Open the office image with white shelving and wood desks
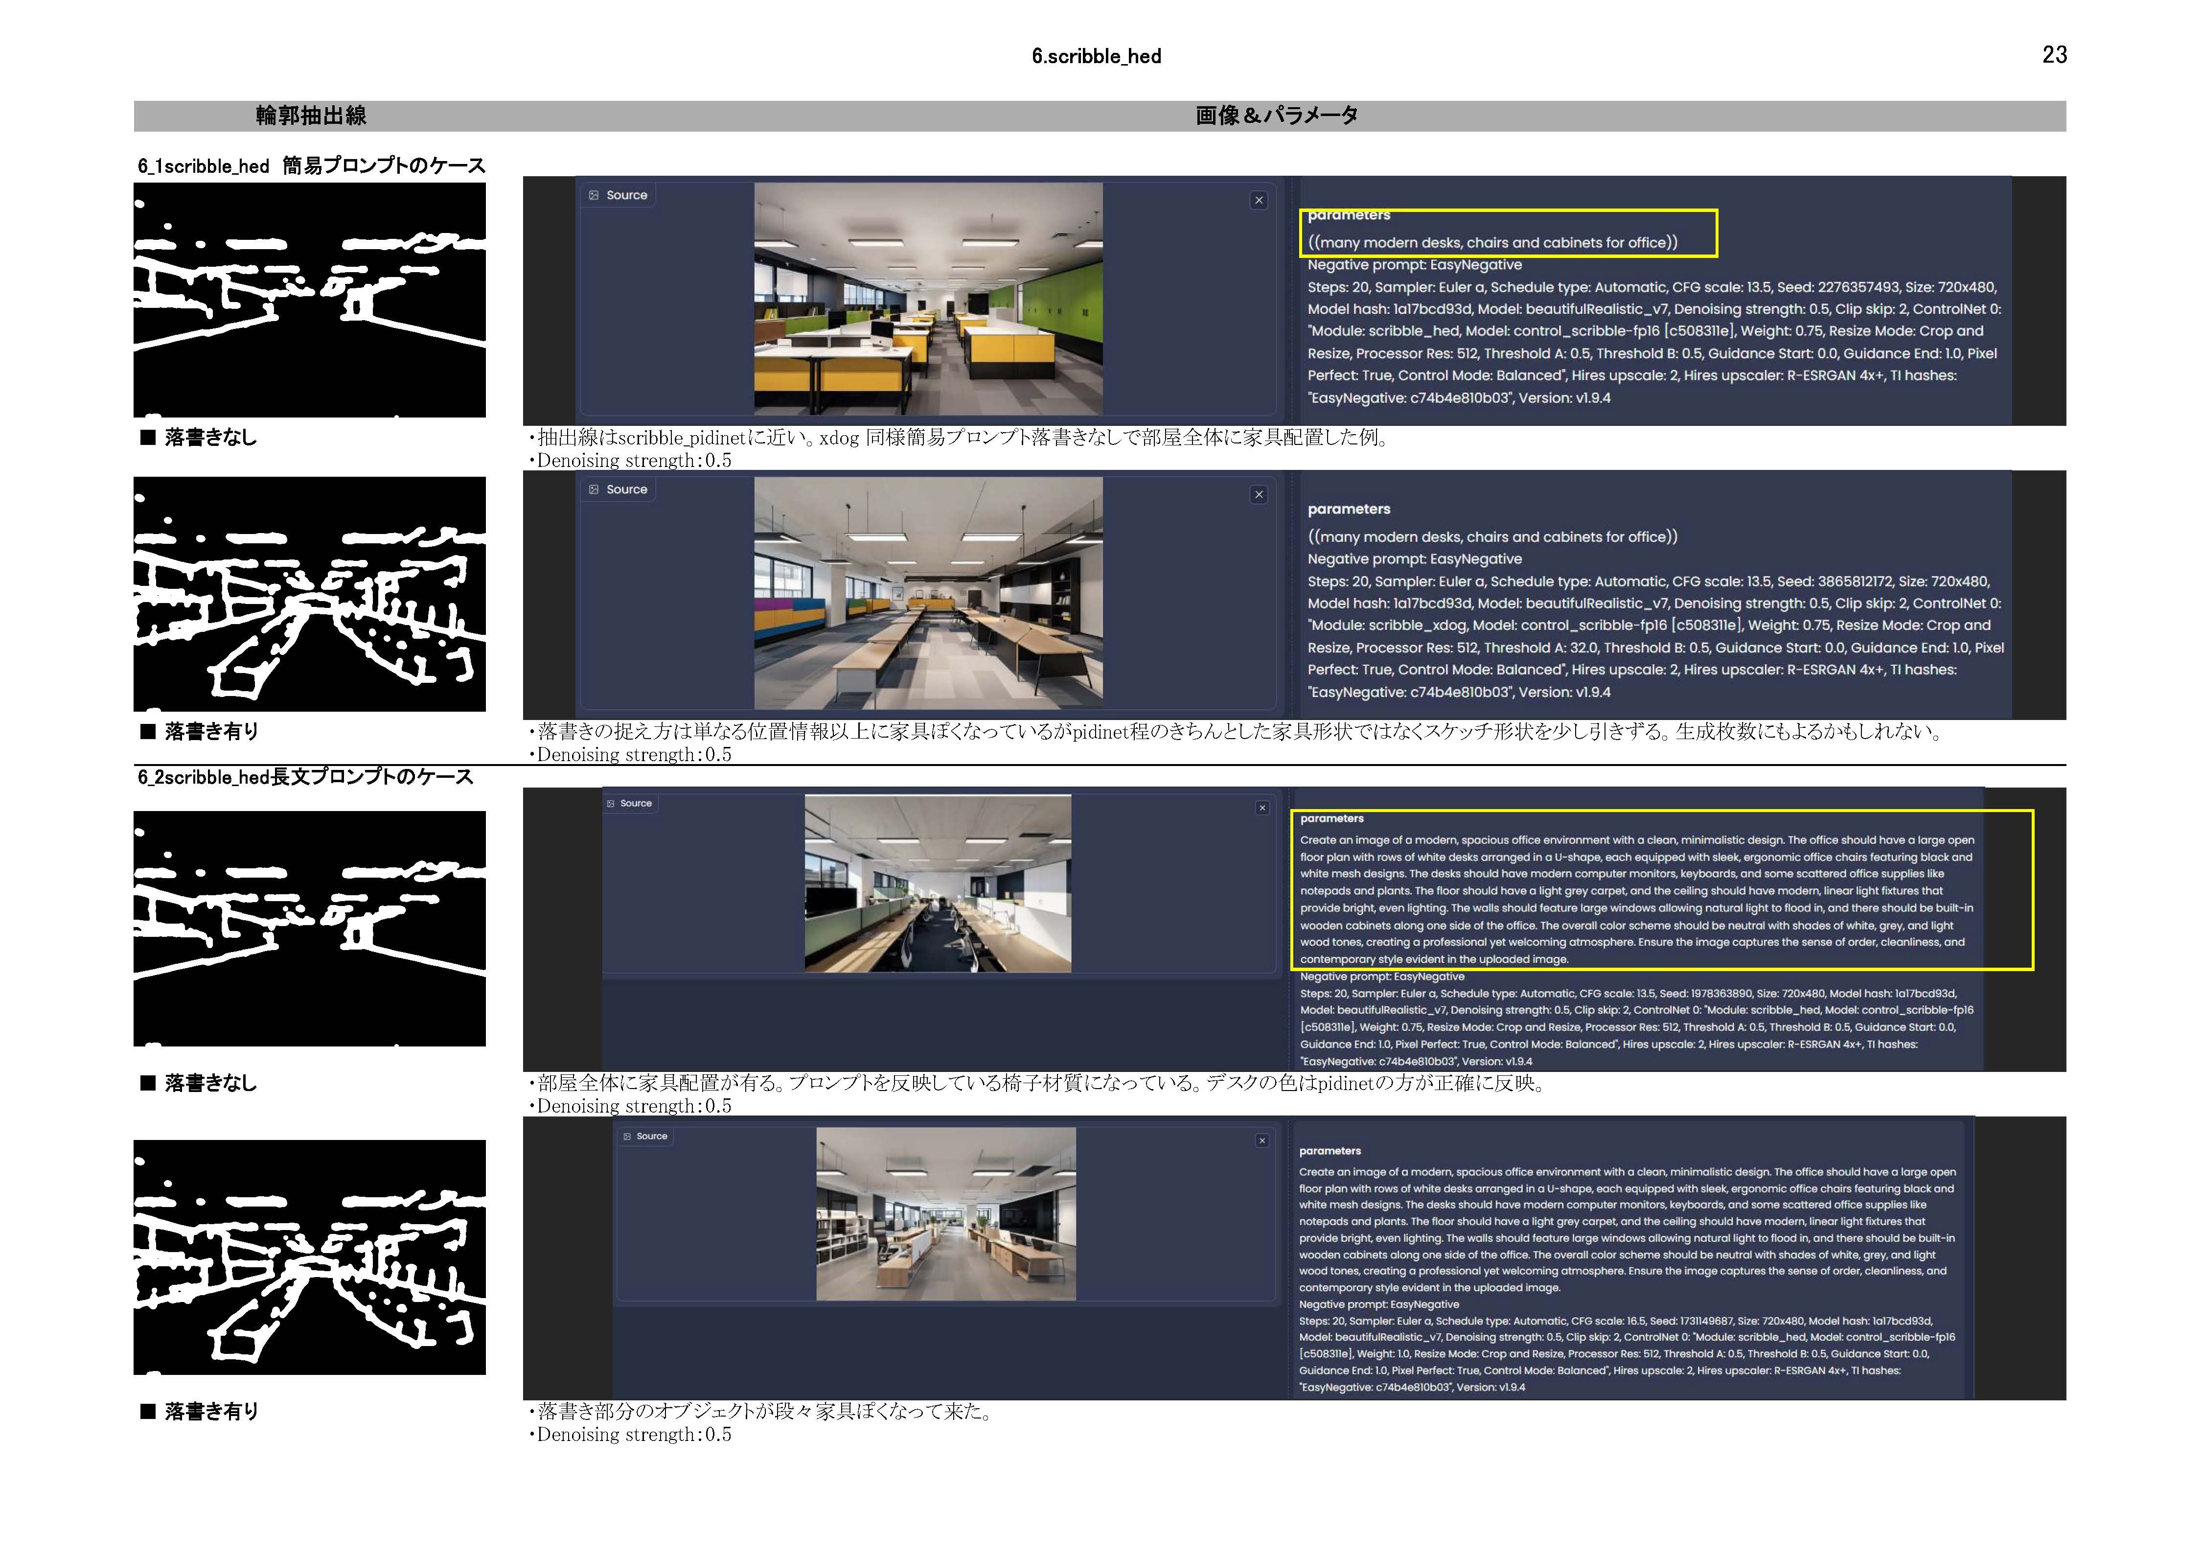Viewport: 2201px width, 1557px height. point(945,1214)
